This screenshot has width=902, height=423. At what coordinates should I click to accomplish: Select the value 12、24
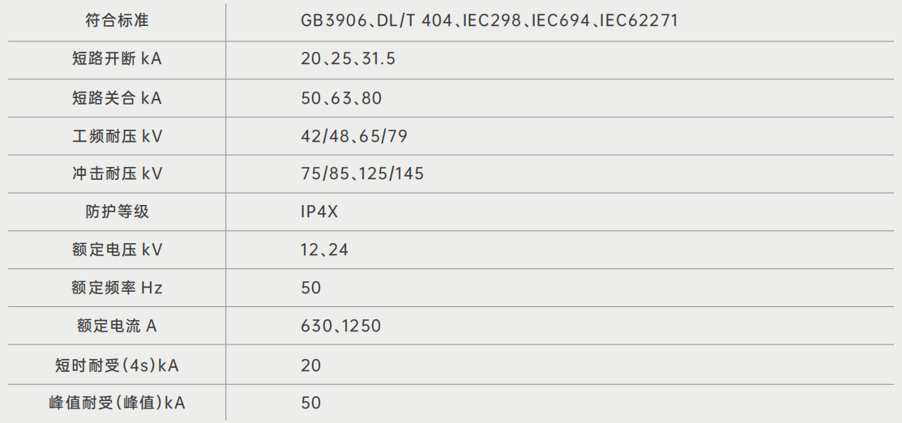[x=324, y=250]
